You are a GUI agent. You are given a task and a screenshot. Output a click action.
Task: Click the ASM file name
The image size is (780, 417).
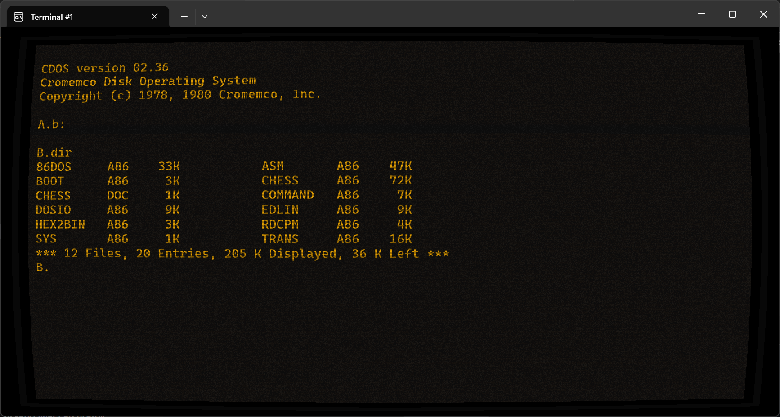273,166
